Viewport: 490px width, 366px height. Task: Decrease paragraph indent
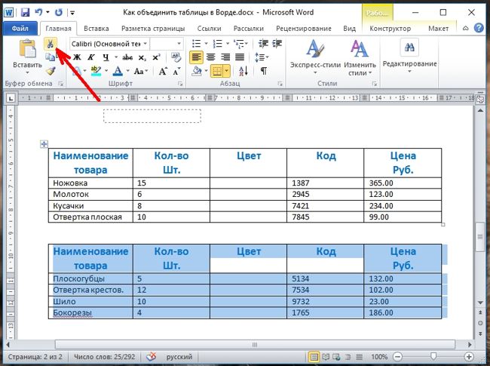click(x=263, y=44)
